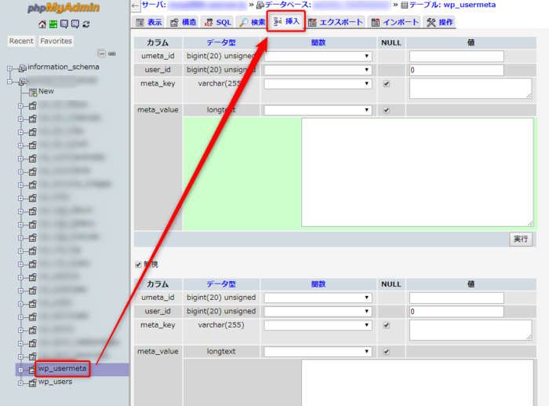
Task: Toggle NULL checkbox for first meta_value row
Action: [386, 111]
